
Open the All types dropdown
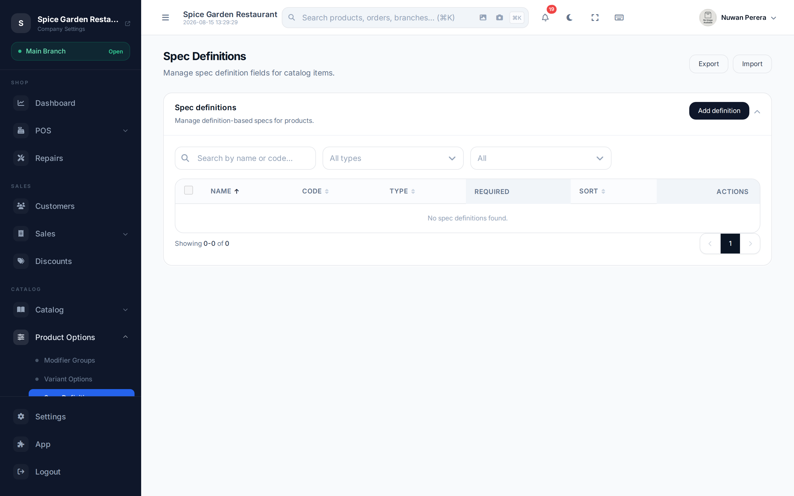click(393, 158)
